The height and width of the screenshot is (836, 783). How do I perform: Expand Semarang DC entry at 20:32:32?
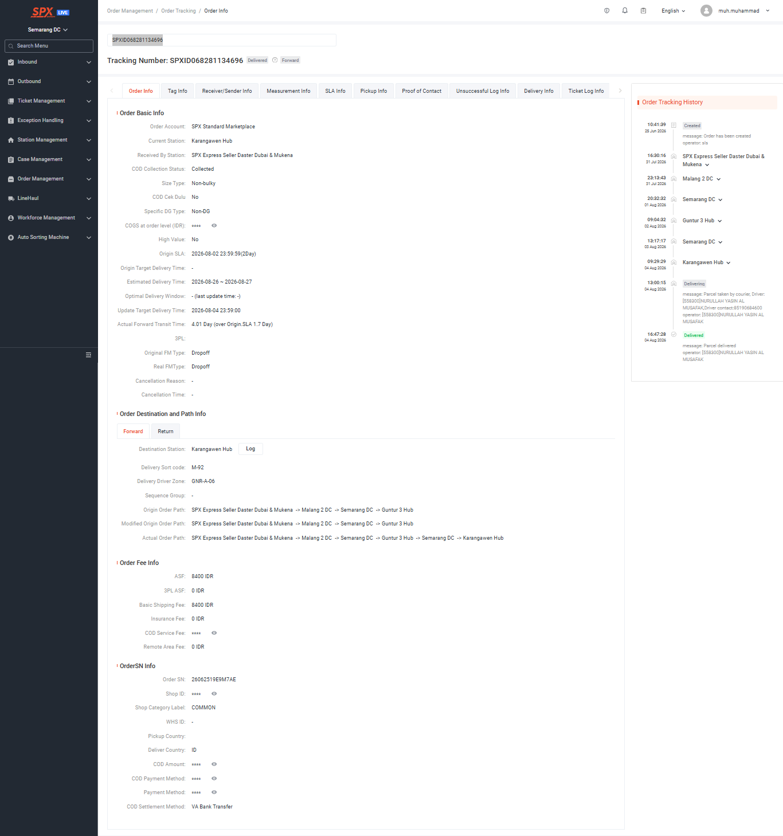point(721,200)
